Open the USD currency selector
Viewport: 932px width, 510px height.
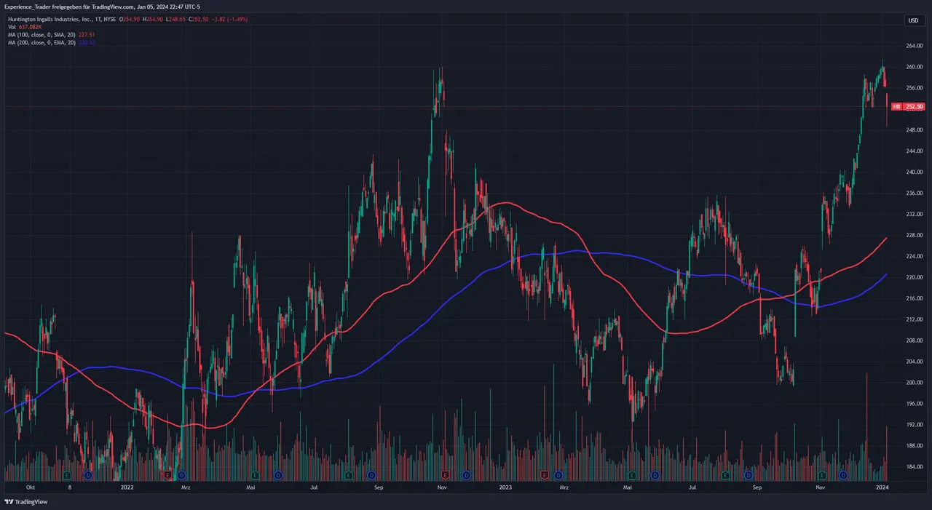(x=913, y=20)
